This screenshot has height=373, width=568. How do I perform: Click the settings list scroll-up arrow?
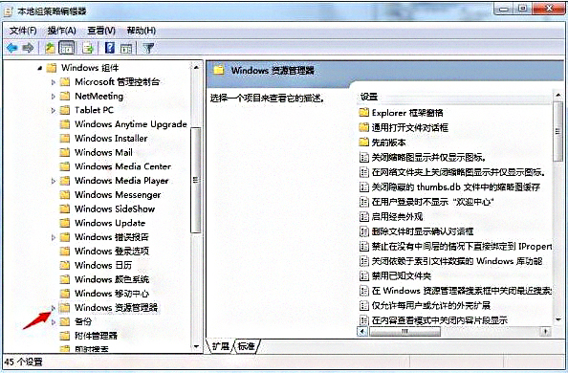[557, 96]
